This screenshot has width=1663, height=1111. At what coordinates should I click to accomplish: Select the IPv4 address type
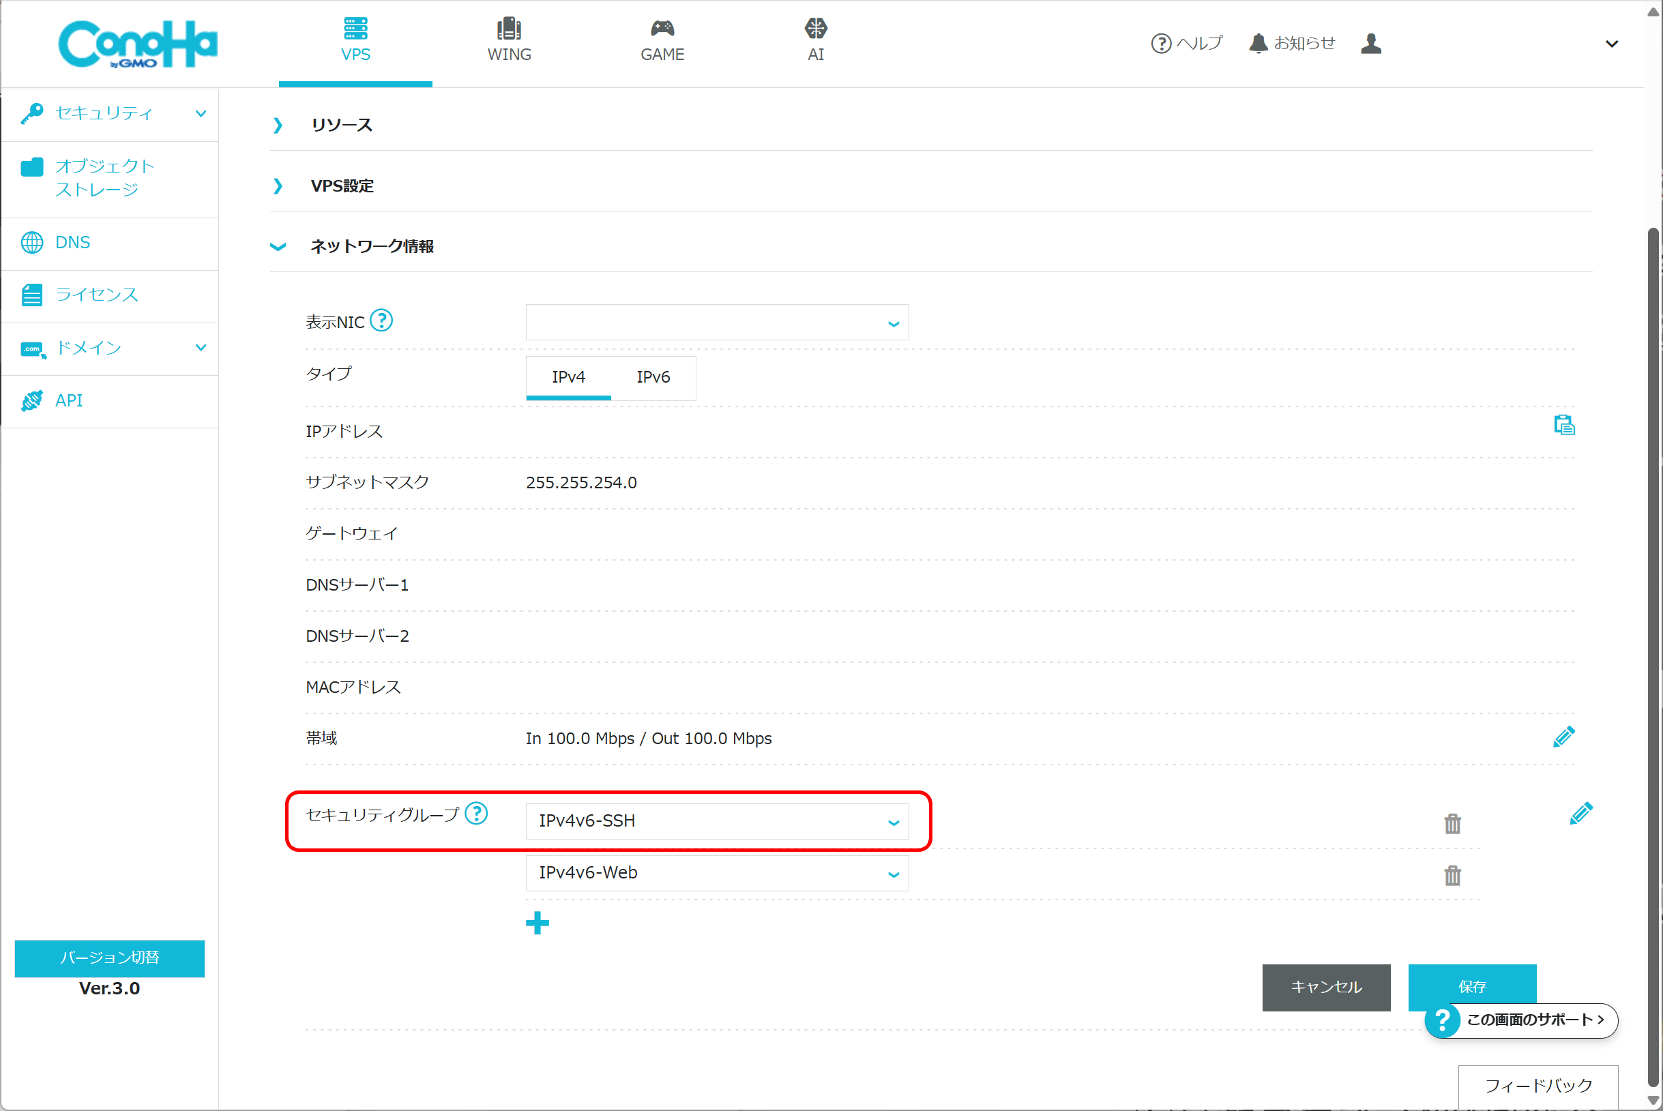coord(568,377)
